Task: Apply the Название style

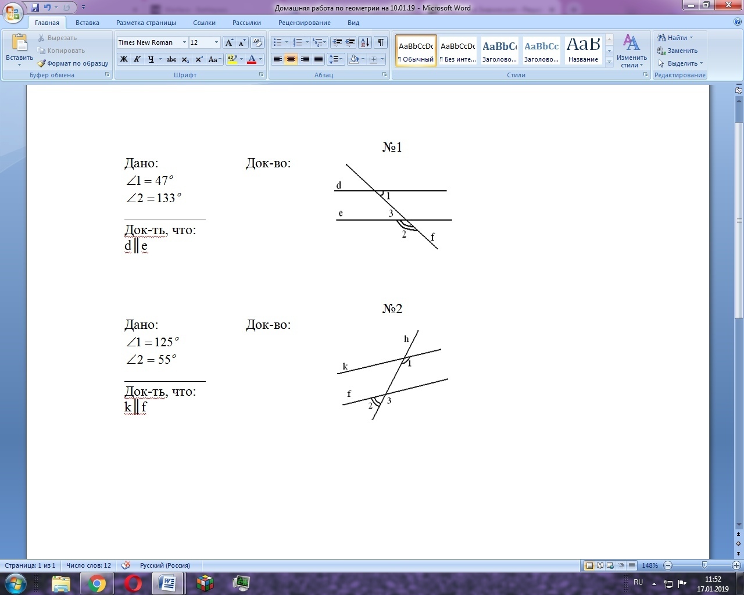Action: pyautogui.click(x=583, y=51)
